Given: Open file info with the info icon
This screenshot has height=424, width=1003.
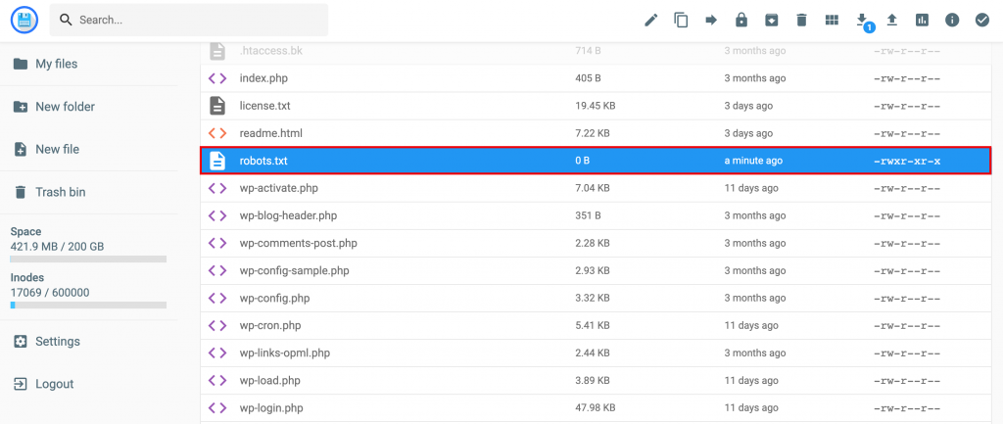Looking at the screenshot, I should (x=951, y=20).
